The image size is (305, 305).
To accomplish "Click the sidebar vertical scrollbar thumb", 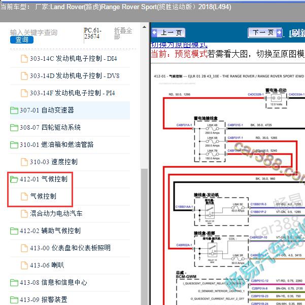I will point(144,236).
